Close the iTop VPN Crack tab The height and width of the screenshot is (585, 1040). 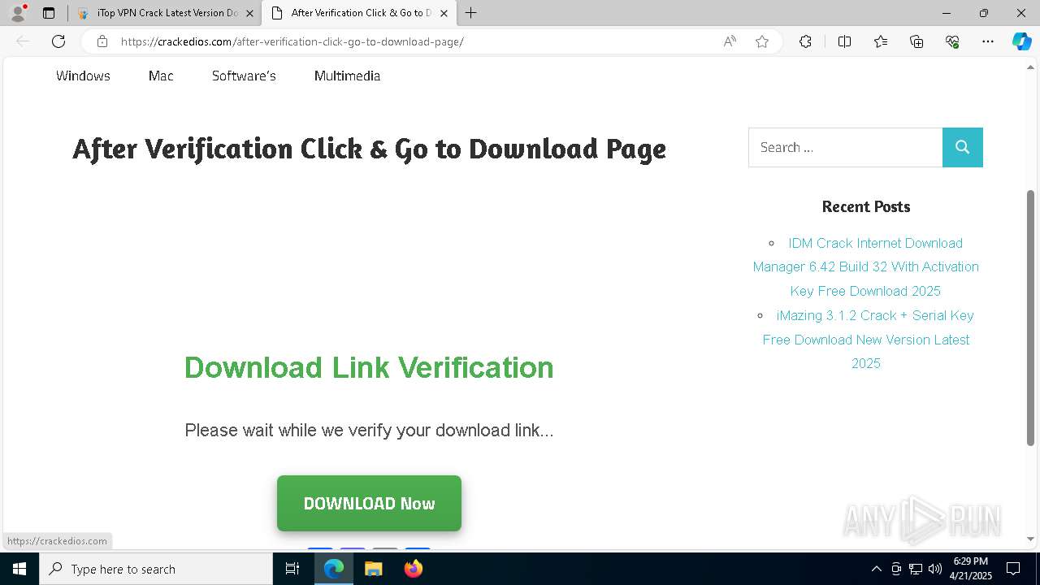249,13
